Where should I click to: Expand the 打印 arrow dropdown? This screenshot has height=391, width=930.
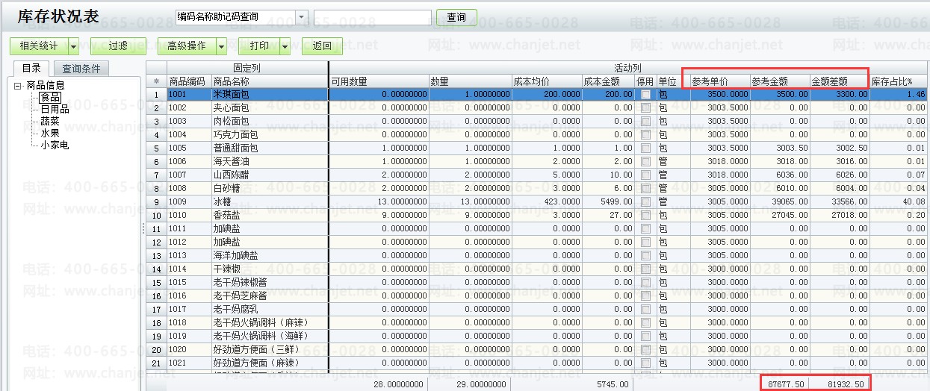pos(285,46)
